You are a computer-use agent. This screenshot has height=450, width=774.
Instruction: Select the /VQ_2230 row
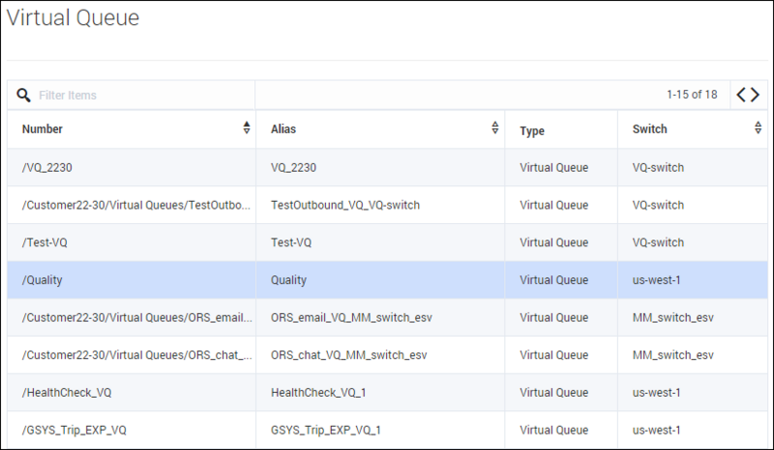coord(388,168)
